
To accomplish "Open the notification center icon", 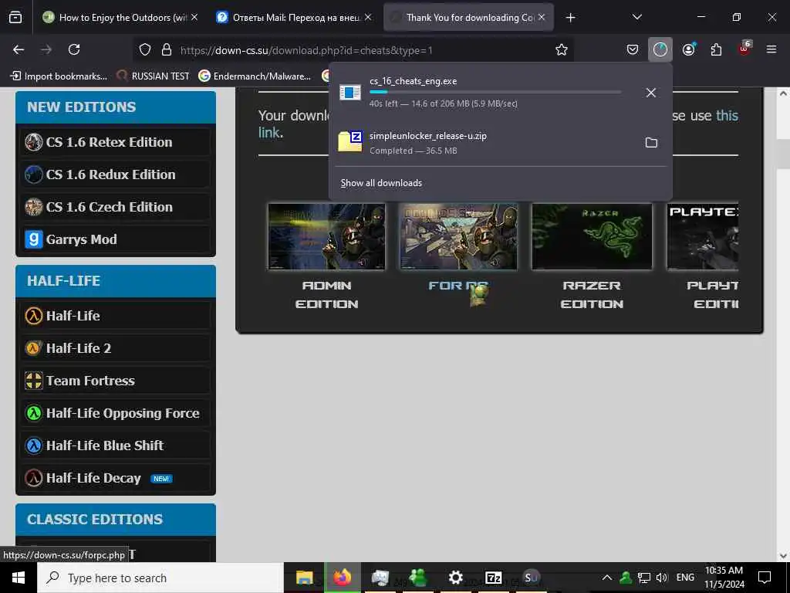I will coord(765,578).
